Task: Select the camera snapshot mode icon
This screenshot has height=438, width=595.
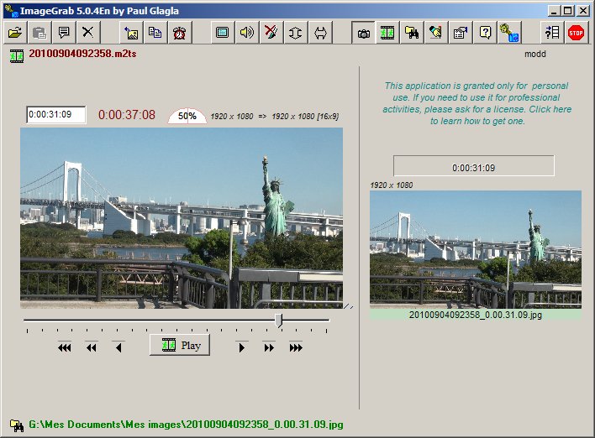Action: (364, 33)
